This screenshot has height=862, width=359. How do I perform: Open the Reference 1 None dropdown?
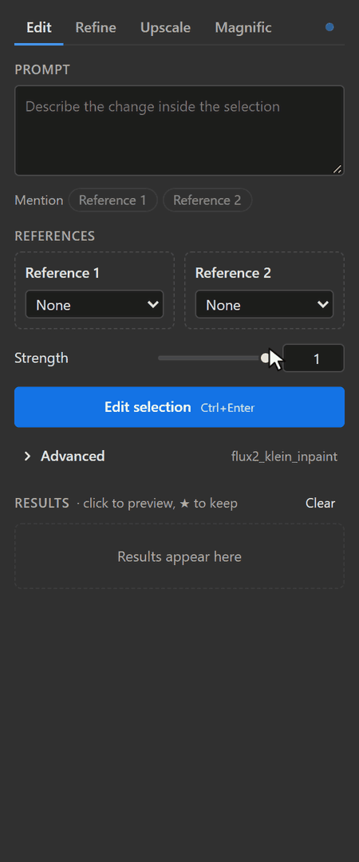pyautogui.click(x=95, y=305)
